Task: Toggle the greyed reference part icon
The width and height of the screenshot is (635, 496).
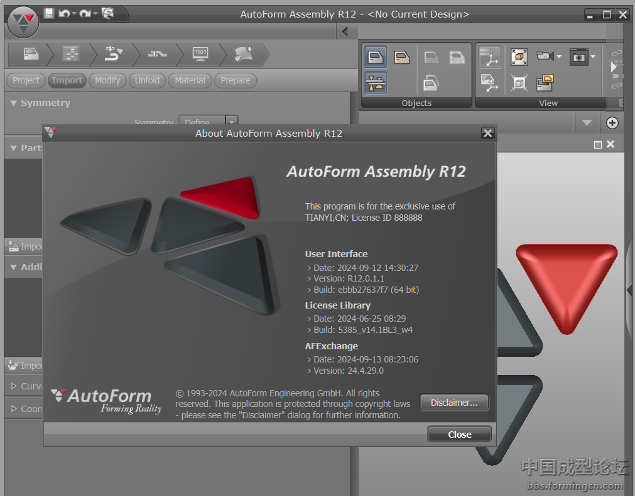Action: (431, 57)
